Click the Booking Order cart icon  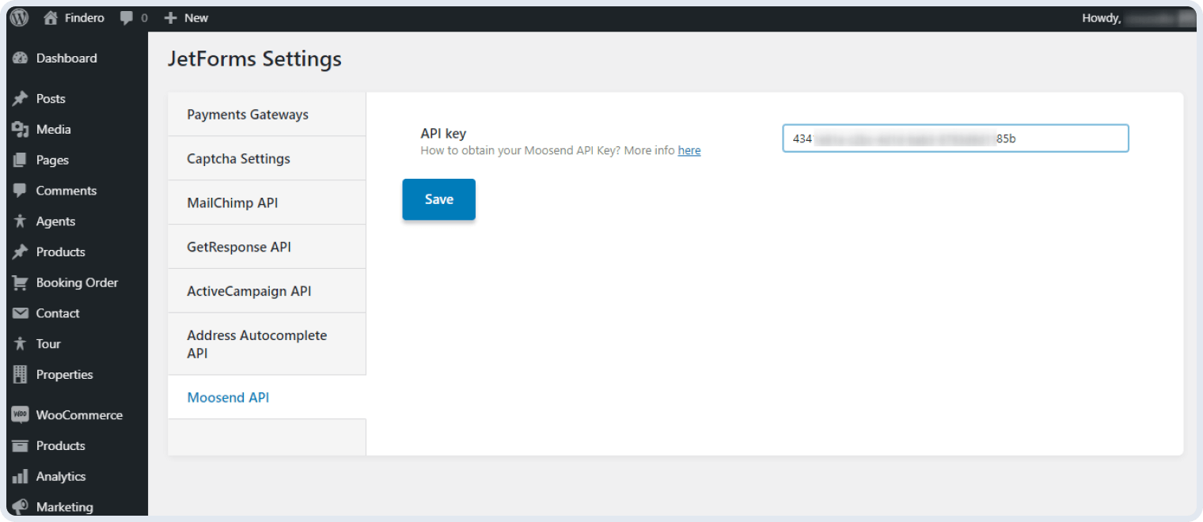click(20, 282)
